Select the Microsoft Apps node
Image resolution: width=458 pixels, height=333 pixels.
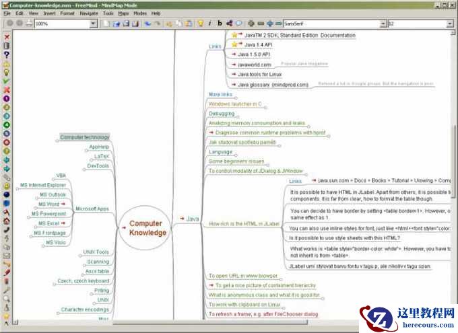pyautogui.click(x=92, y=209)
